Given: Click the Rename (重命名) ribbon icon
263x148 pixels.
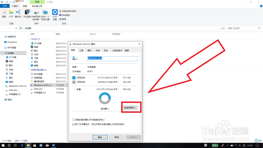Looking at the screenshot, I should tap(18, 14).
